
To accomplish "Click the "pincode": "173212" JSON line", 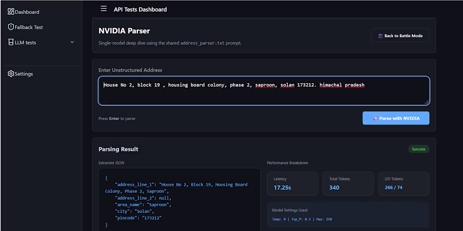I will pos(138,218).
